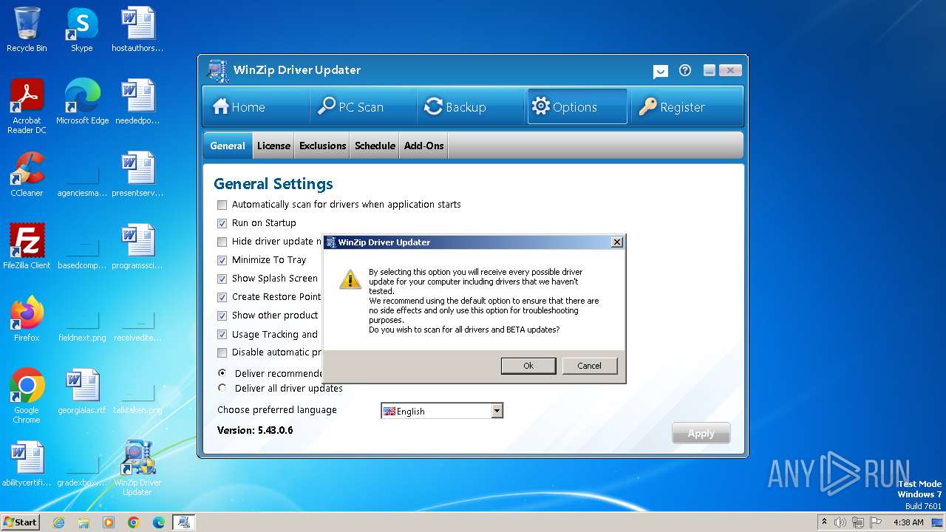
Task: Select programssci document on desktop
Action: coord(137,247)
